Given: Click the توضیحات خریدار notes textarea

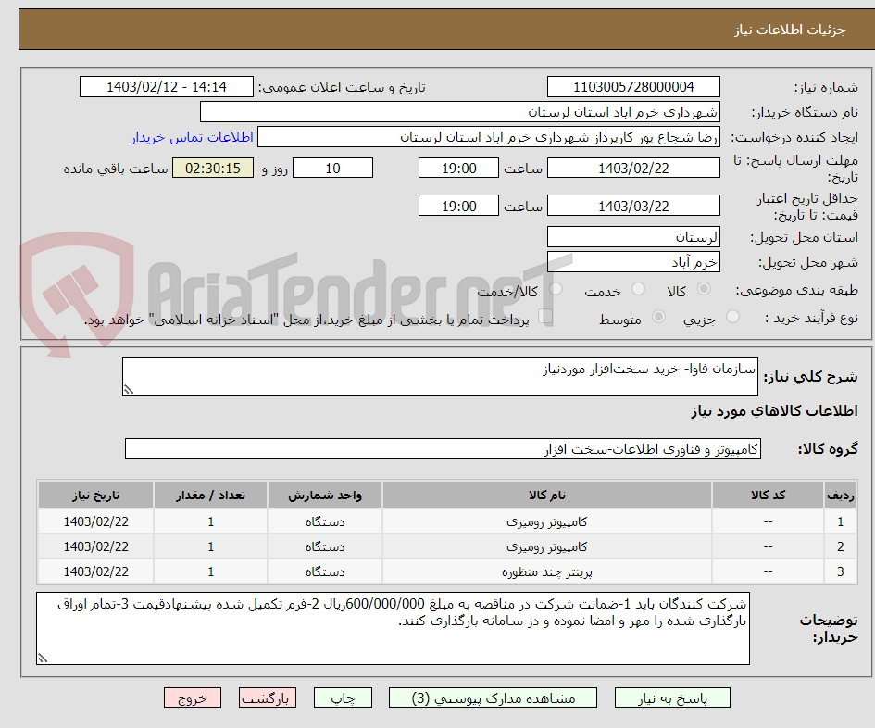Looking at the screenshot, I should (x=393, y=629).
